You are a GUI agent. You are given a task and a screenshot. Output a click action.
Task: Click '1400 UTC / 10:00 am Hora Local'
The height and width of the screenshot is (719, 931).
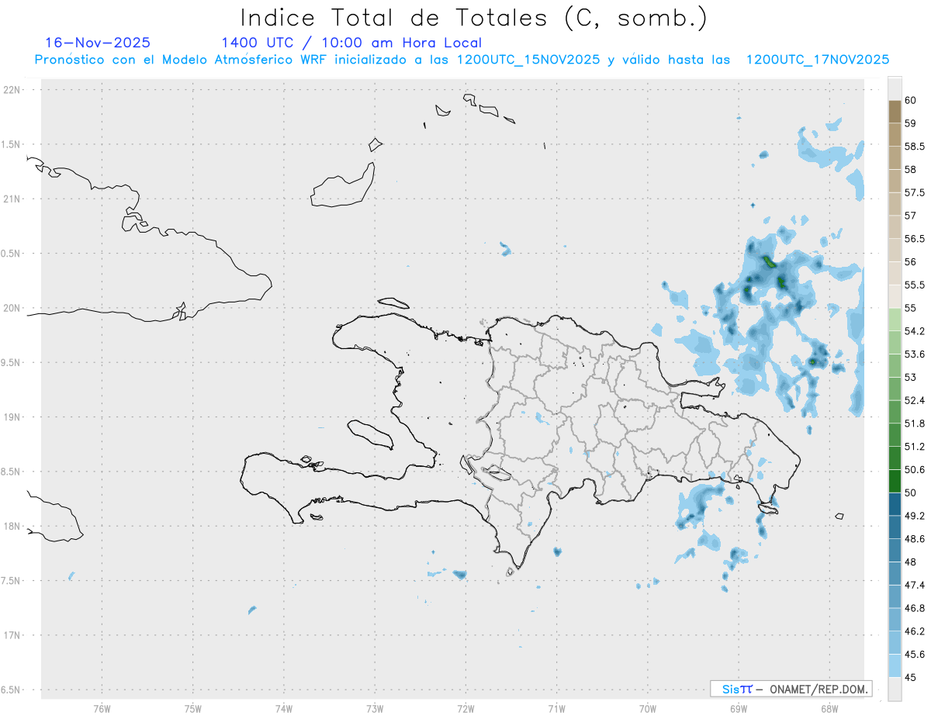tap(351, 43)
